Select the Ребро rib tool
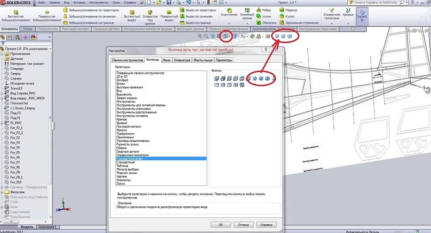Image resolution: width=431 pixels, height=233 pixels. 263,10
